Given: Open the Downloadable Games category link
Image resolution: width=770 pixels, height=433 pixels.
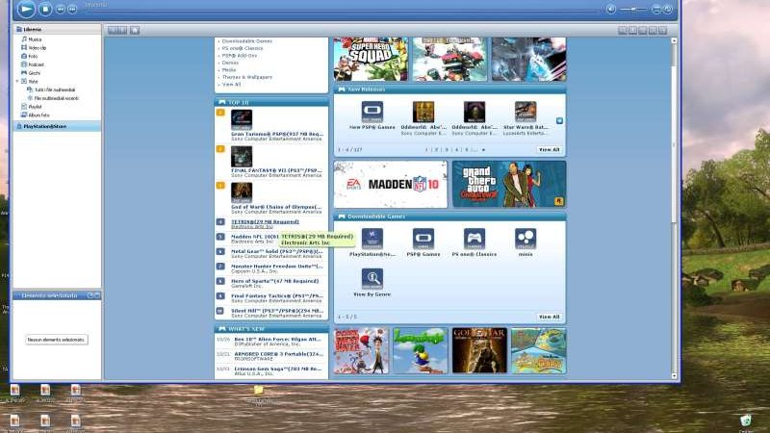Looking at the screenshot, I should point(247,41).
